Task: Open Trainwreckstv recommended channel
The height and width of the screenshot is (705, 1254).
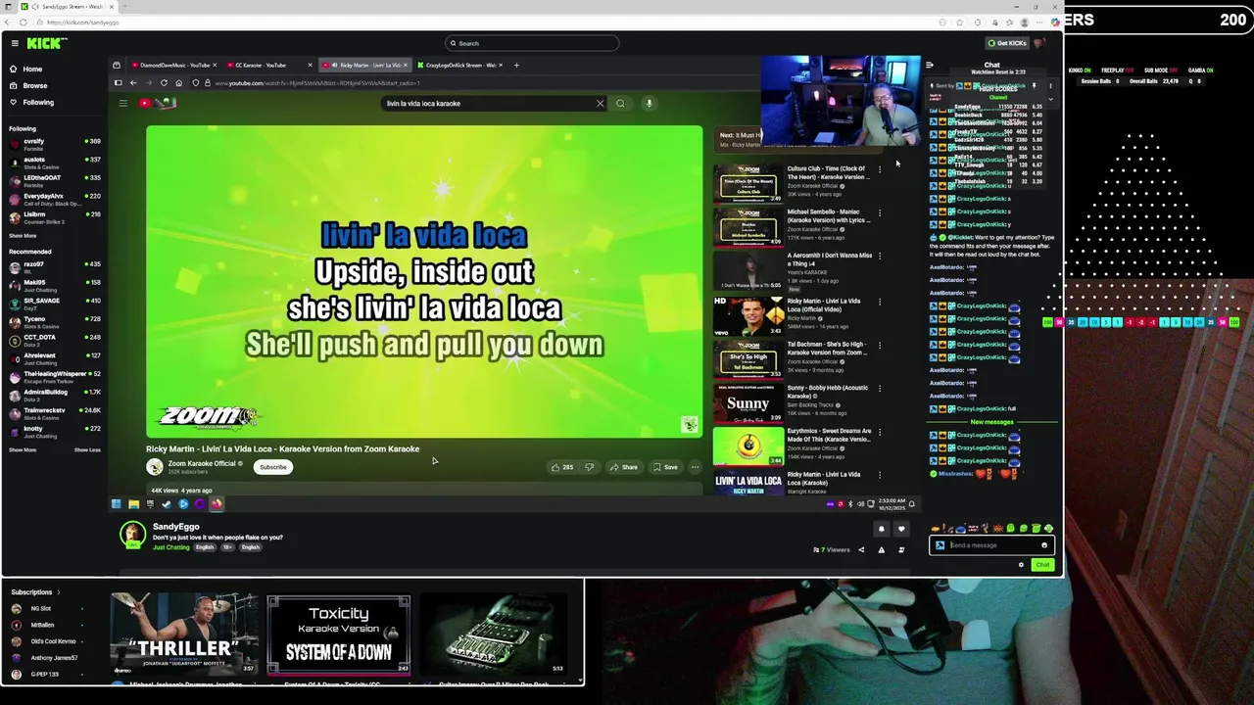Action: coord(55,412)
